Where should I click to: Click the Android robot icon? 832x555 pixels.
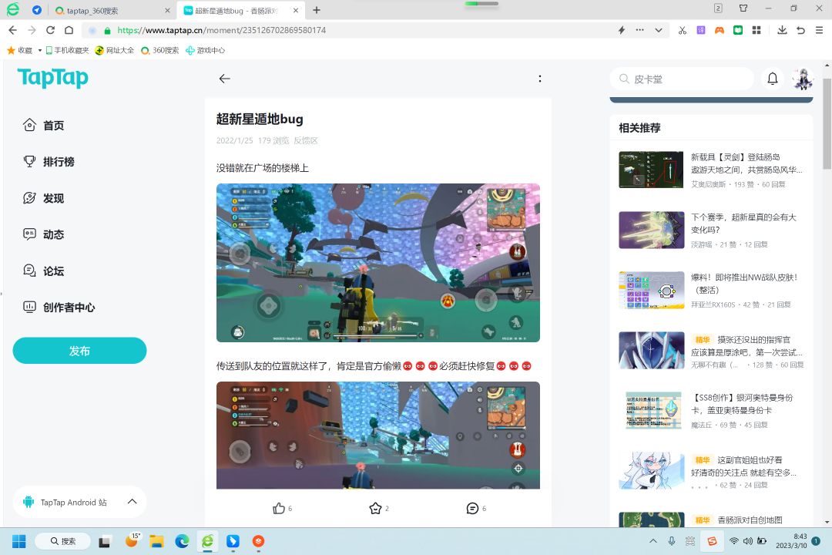[x=29, y=502]
